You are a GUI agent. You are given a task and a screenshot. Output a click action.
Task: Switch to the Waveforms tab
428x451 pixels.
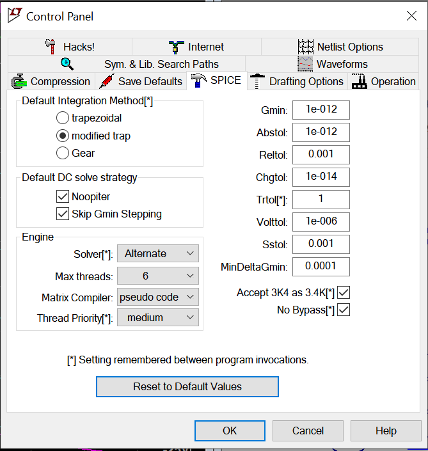(x=332, y=64)
